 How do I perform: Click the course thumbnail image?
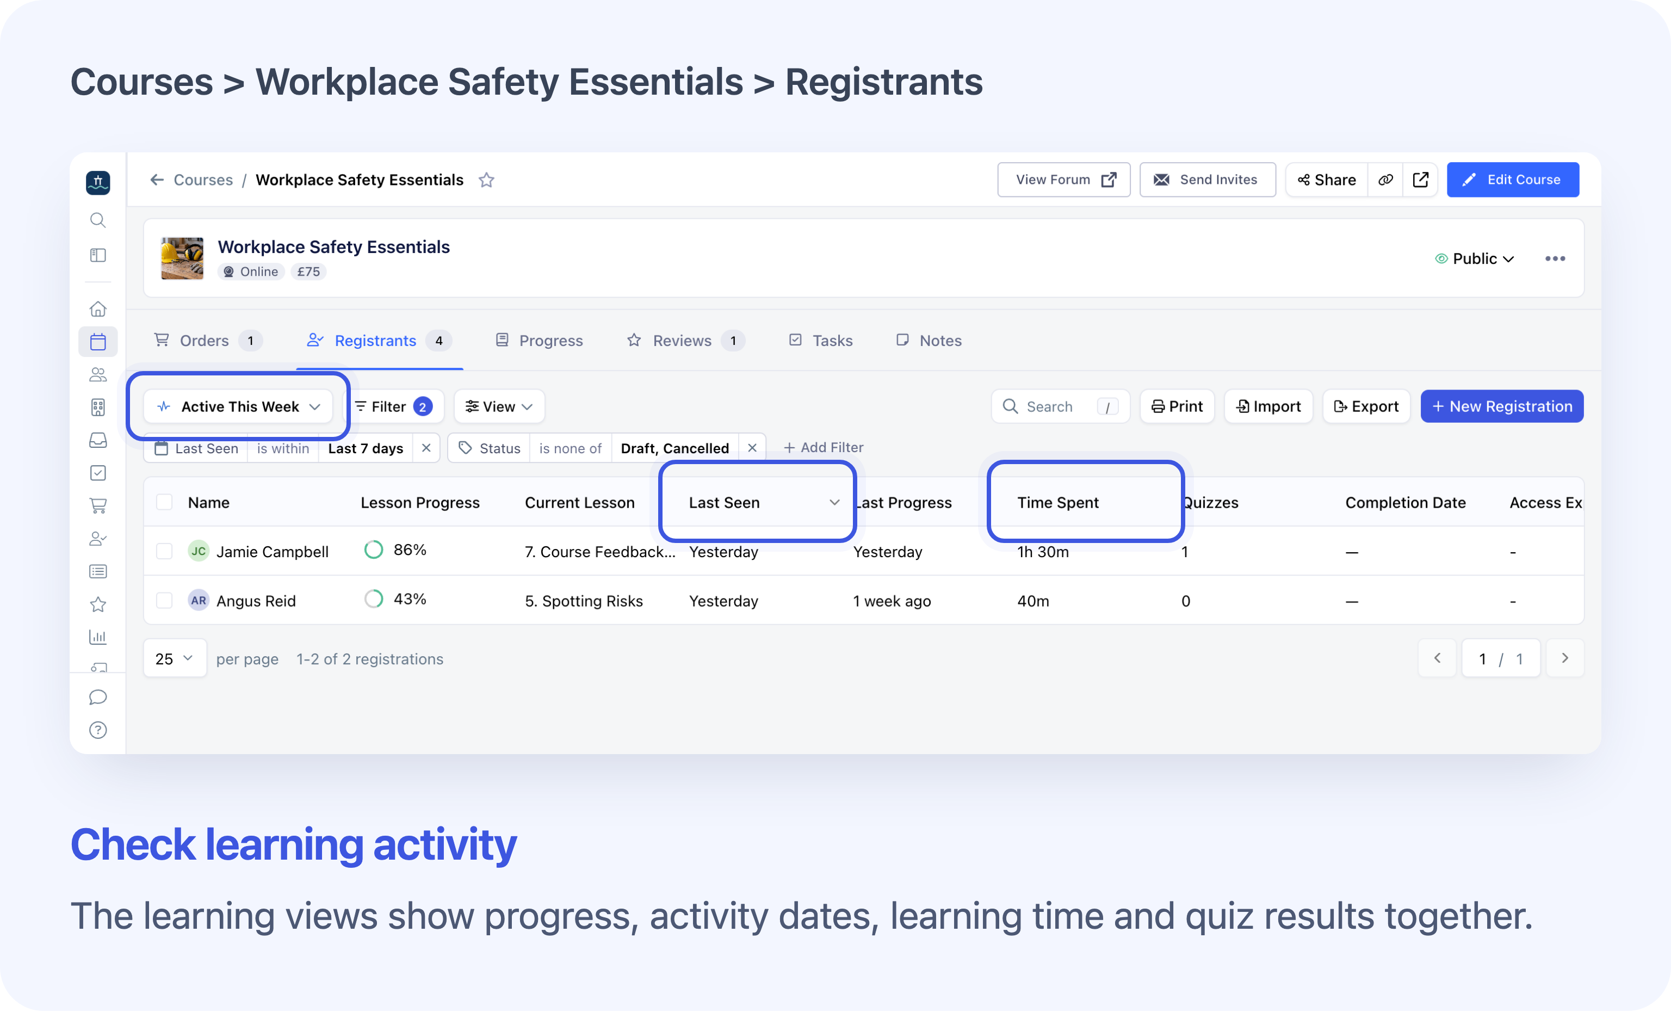point(182,258)
